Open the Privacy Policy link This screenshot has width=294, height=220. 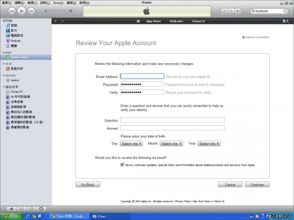pos(183,201)
